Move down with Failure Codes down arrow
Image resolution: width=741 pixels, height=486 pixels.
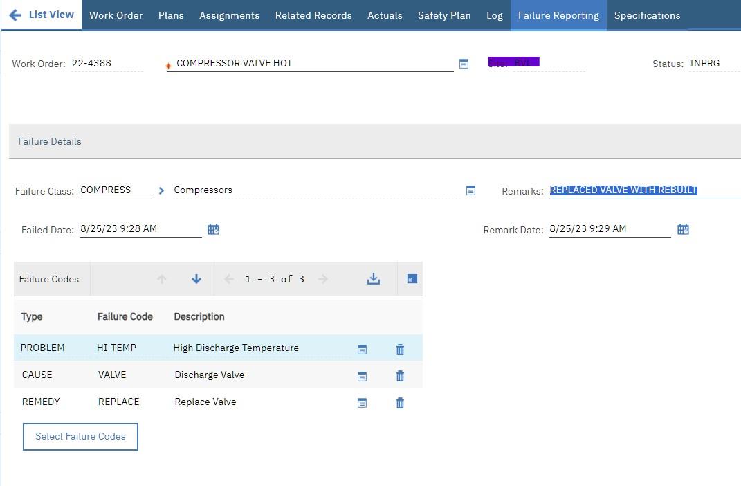click(x=196, y=279)
